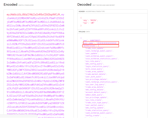Click the "trade_area_update" authority entry

(95, 72)
